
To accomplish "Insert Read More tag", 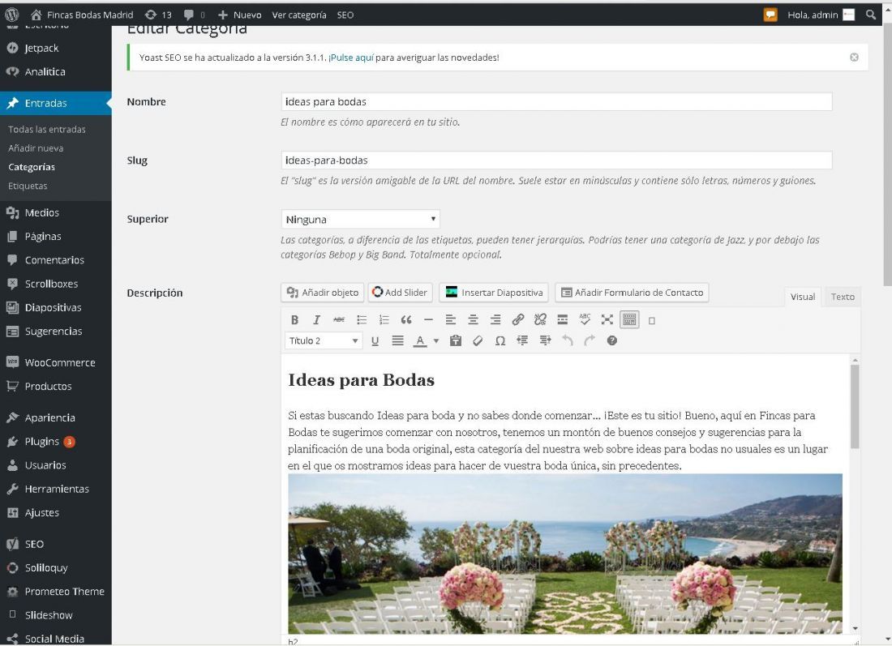I will [563, 320].
